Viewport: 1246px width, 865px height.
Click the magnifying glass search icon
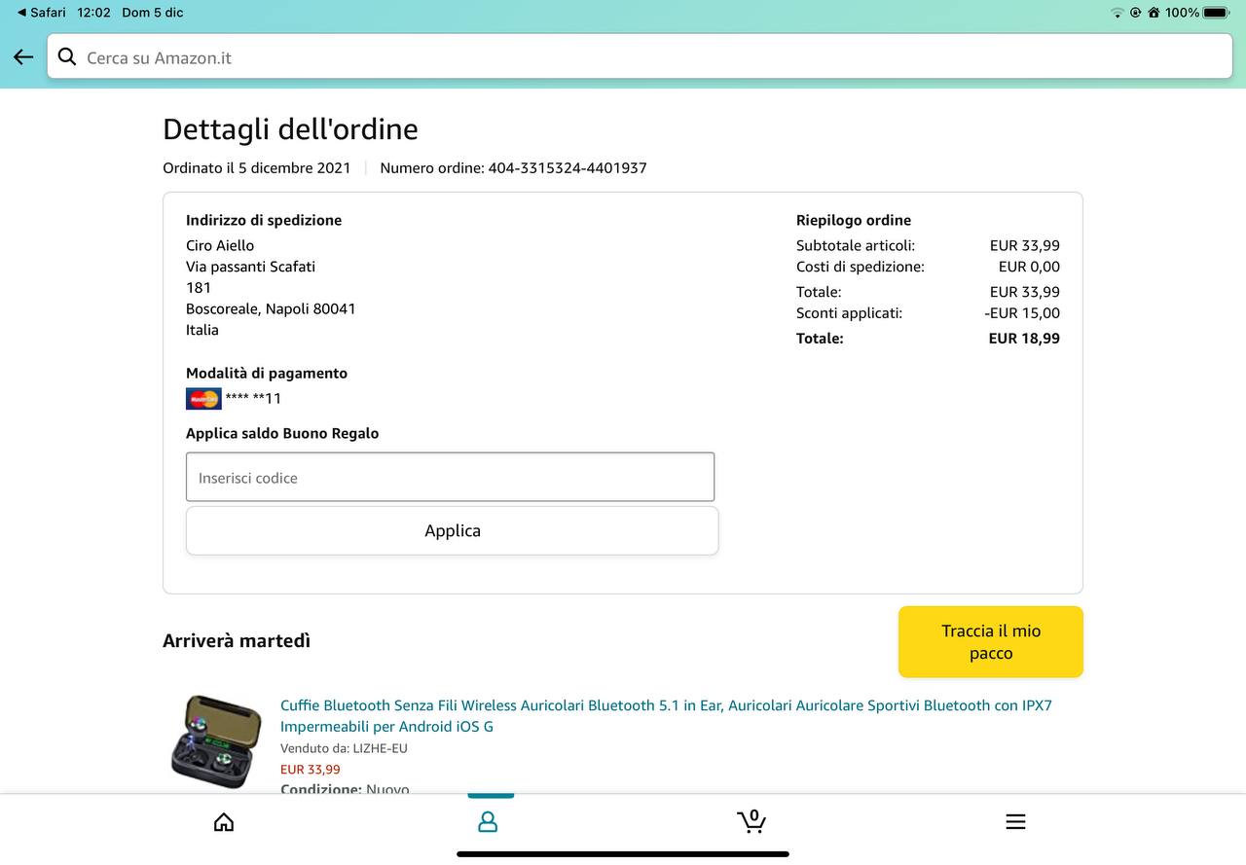[x=67, y=57]
